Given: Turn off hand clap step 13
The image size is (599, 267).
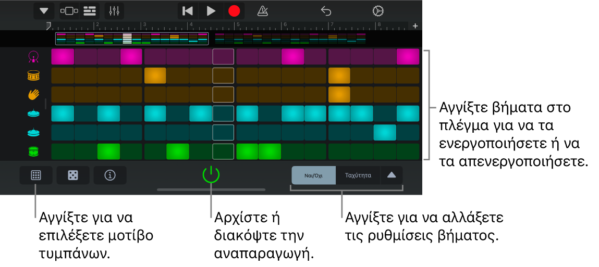Looking at the screenshot, I should [339, 95].
